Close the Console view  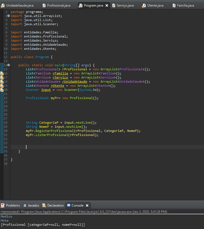(87, 205)
